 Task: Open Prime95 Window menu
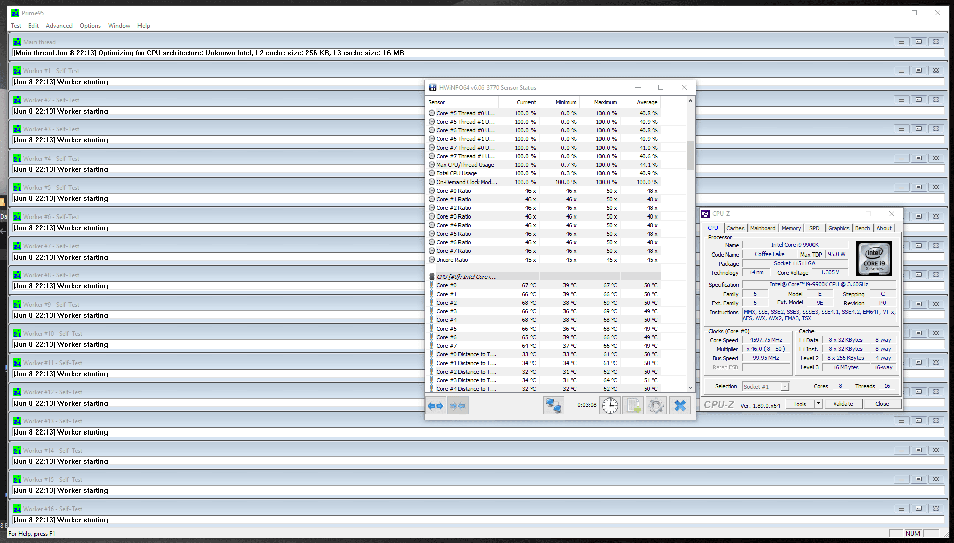point(119,26)
